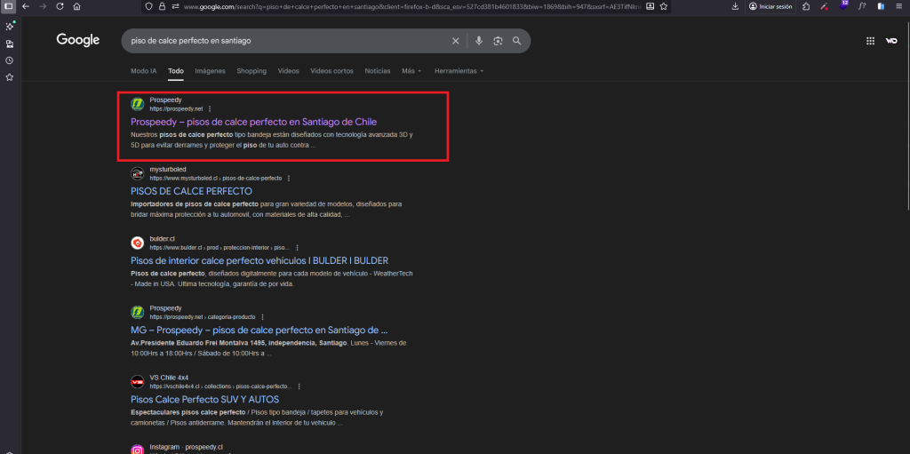
Task: Open the MG – Prospeedy result link
Action: [259, 331]
